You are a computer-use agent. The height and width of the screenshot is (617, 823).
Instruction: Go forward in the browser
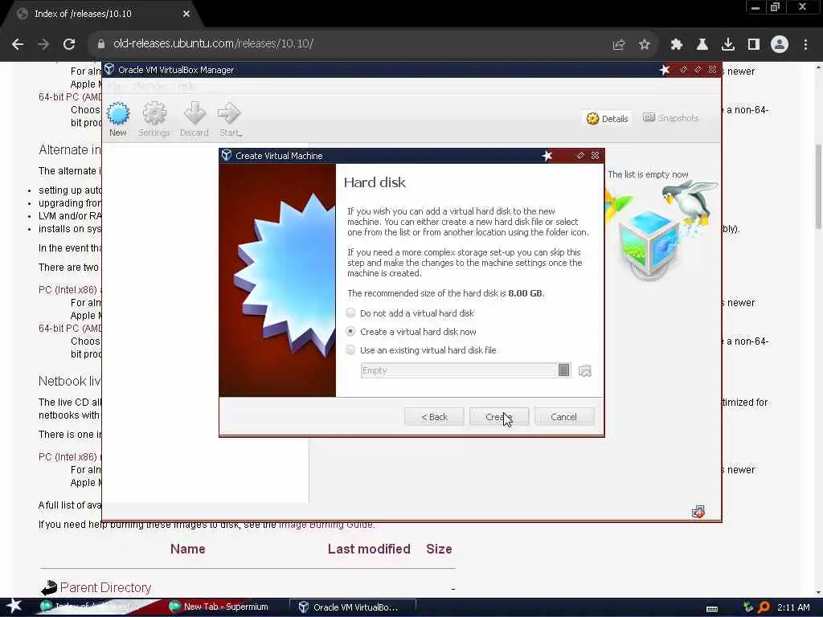[43, 44]
